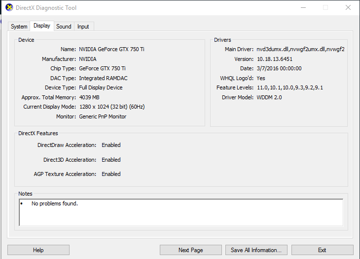Click memory value '4039 MB'

click(89, 97)
